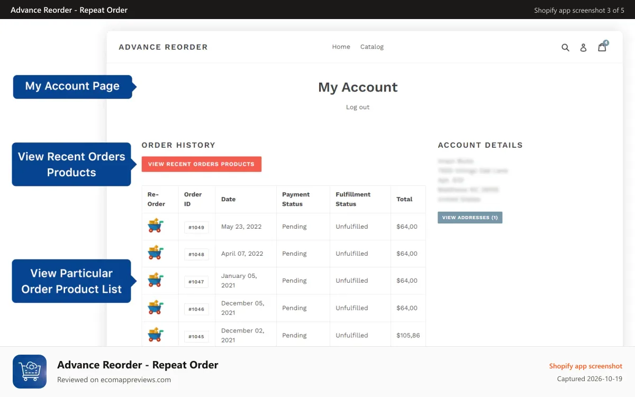This screenshot has height=397, width=635.
Task: Click the Payment Status column header
Action: point(296,199)
